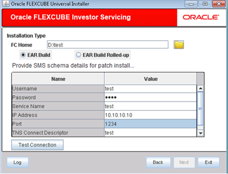Image resolution: width=228 pixels, height=174 pixels.
Task: Click the table vertical scrollbar thumb
Action: click(200, 109)
